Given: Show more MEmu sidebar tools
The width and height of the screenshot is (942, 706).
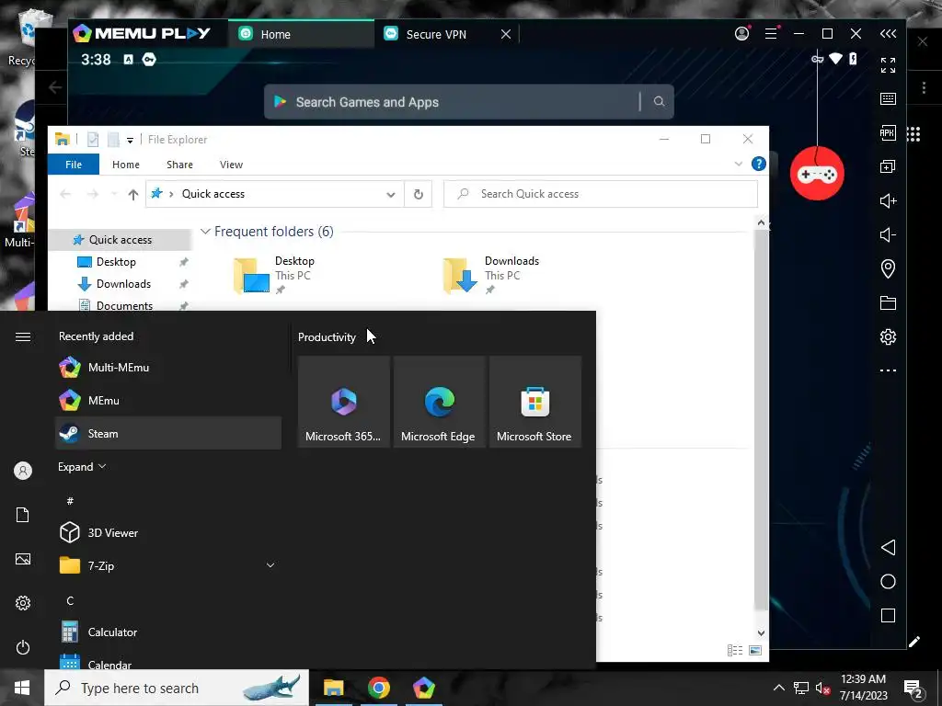Looking at the screenshot, I should (x=888, y=370).
